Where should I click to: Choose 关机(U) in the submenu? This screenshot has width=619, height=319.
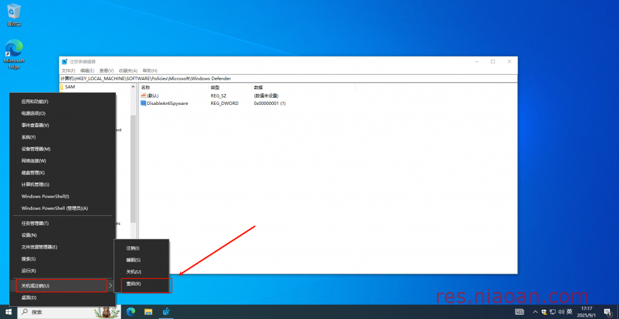141,272
